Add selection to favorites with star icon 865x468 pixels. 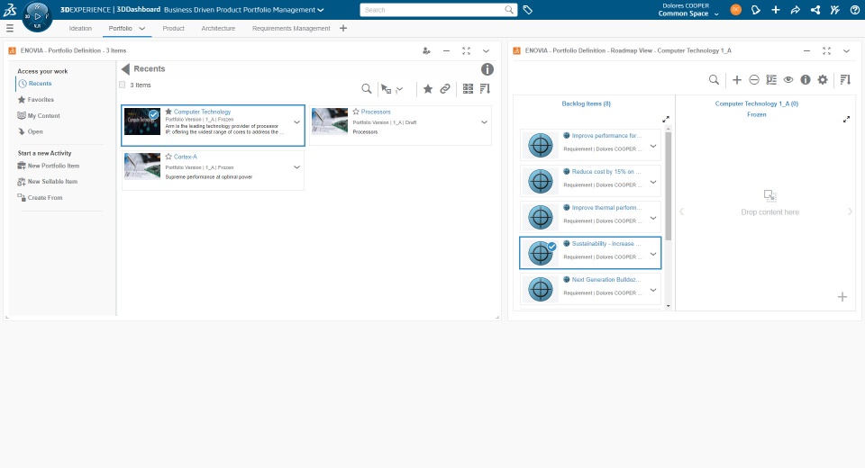tap(427, 89)
